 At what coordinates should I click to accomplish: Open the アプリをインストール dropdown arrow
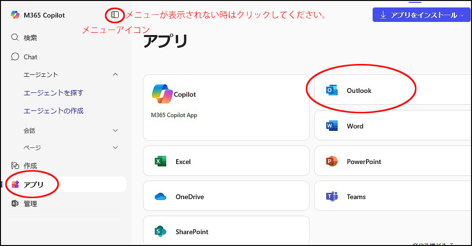(x=462, y=15)
